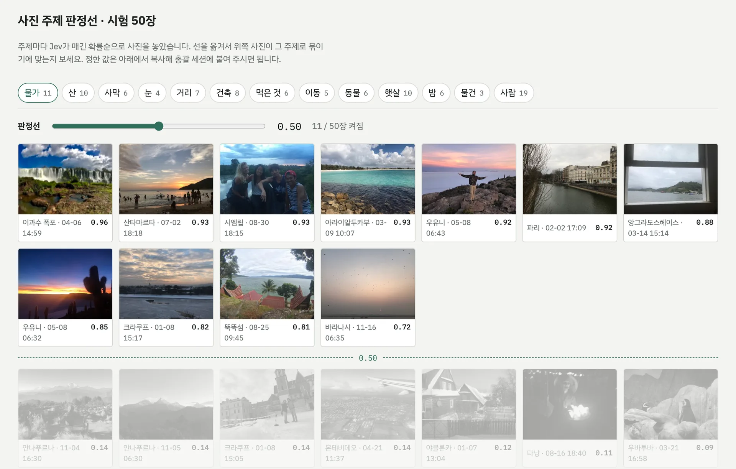
Task: Select the 크라쿠프 15:17 cloudy sky photo
Action: click(x=166, y=284)
